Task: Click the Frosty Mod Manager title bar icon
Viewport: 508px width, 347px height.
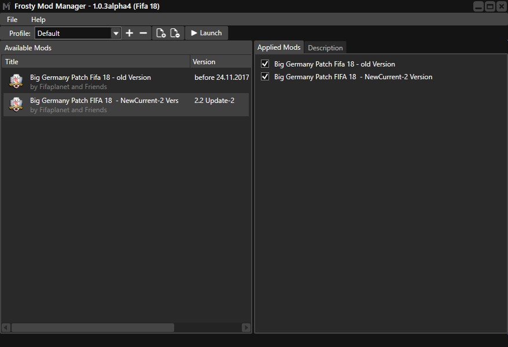Action: (6, 6)
